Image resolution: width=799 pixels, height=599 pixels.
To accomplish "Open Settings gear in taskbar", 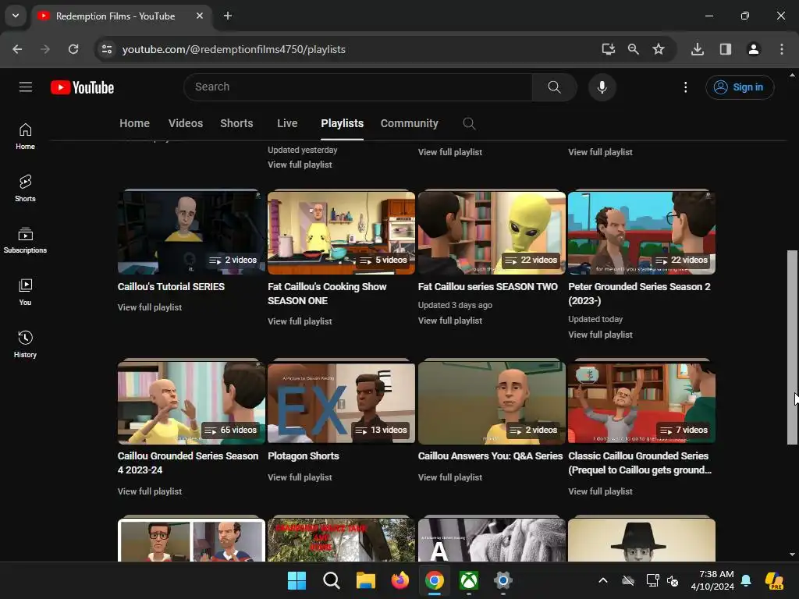I will [x=503, y=580].
